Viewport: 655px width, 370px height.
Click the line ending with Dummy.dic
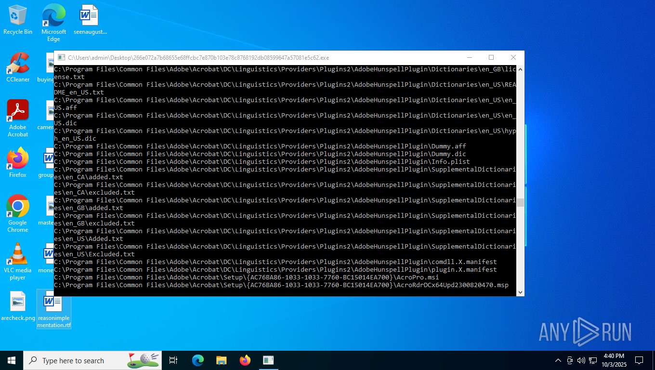click(260, 154)
